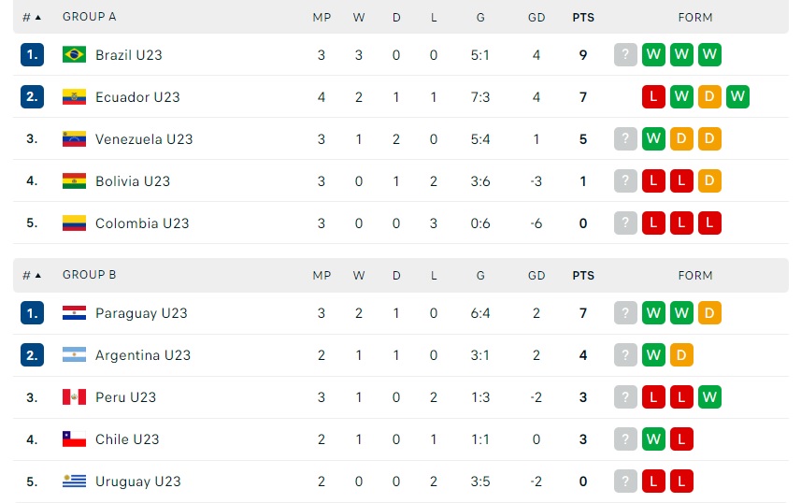Click the Ecuador U23 flag icon
This screenshot has width=801, height=503.
74,96
